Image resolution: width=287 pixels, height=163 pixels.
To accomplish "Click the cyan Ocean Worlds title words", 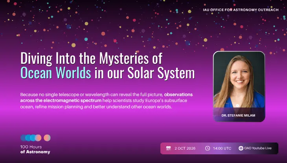I will pyautogui.click(x=56, y=73).
